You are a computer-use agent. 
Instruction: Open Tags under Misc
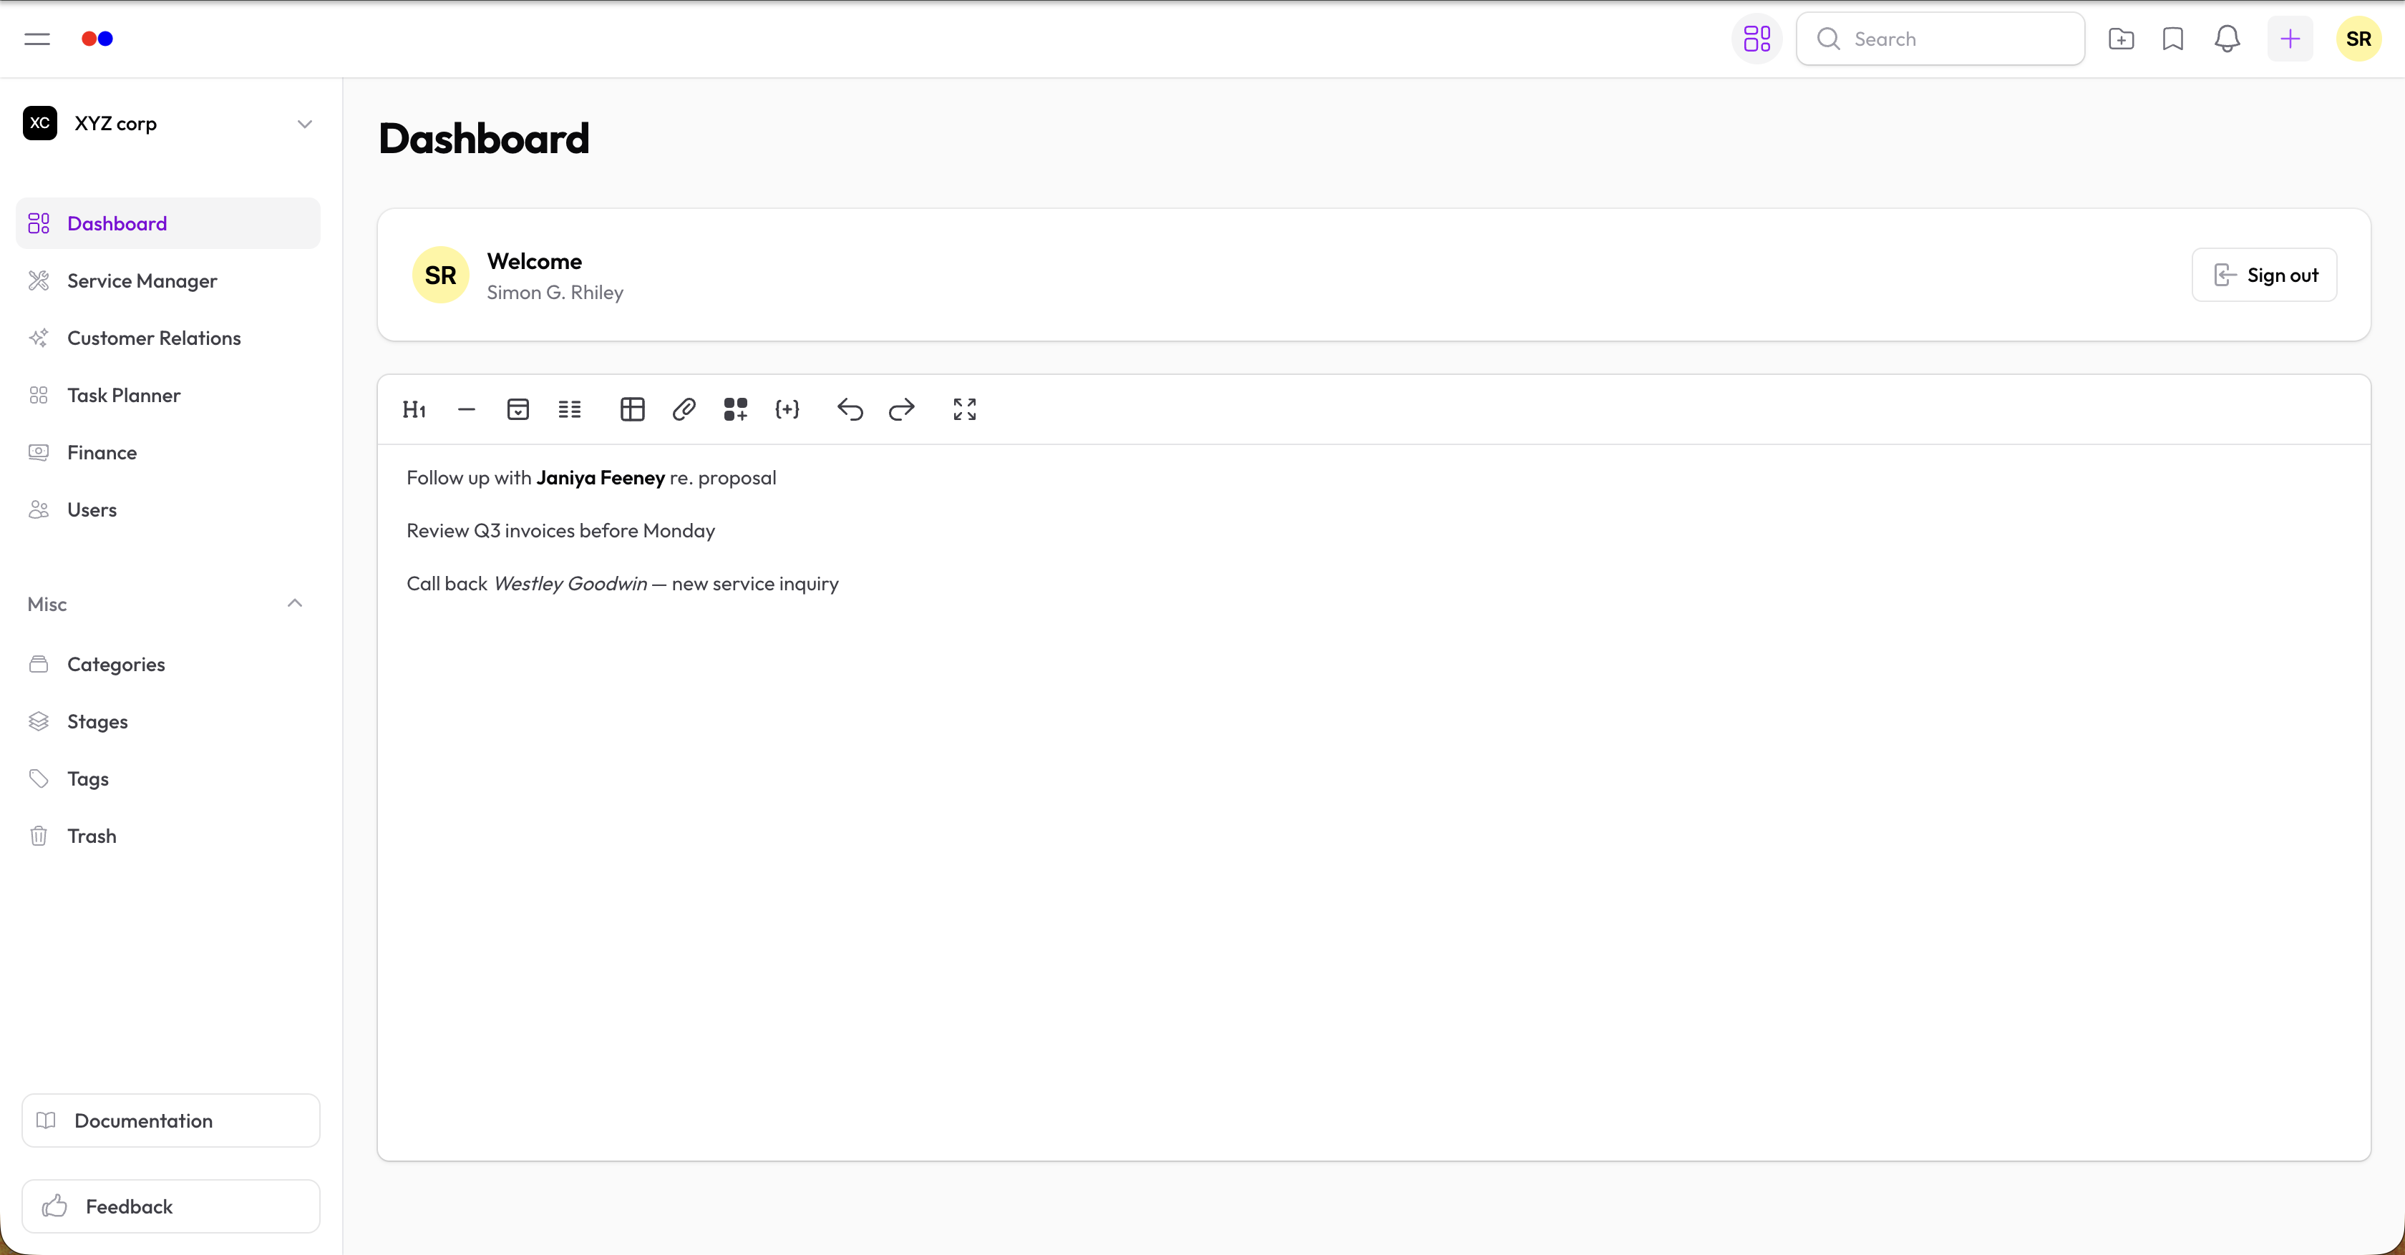click(x=168, y=779)
